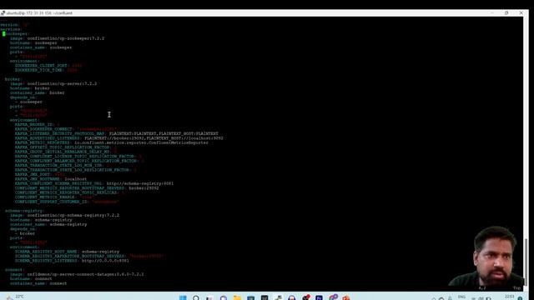Open the Windows Start menu

183,297
